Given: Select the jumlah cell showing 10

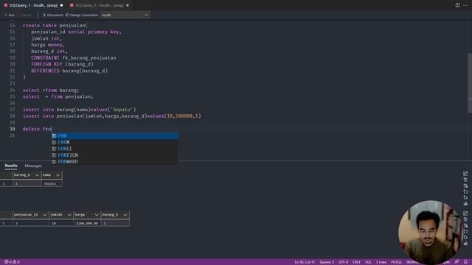Looking at the screenshot, I should tap(61, 223).
